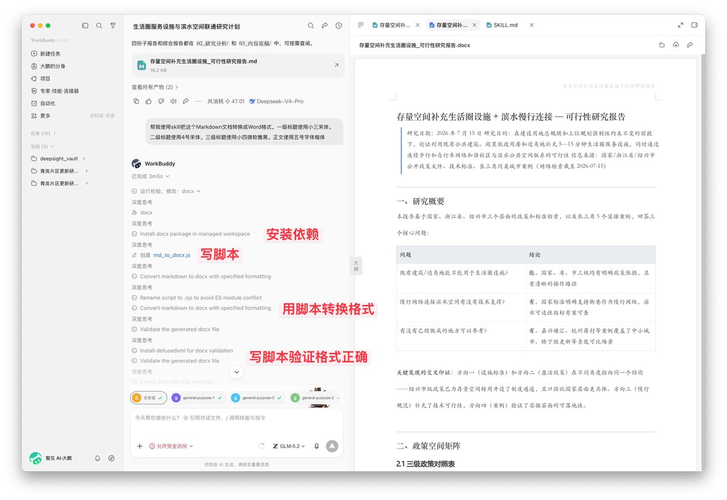
Task: Close the SKILL.md tab
Action: point(531,25)
